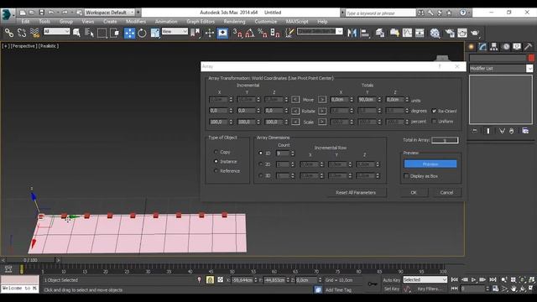The width and height of the screenshot is (537, 302).
Task: Click the Mirror tool icon
Action: coord(352,33)
